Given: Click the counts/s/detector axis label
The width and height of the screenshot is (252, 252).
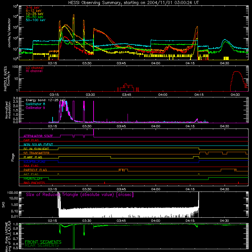Looking at the screenshot, I should 9,33.
